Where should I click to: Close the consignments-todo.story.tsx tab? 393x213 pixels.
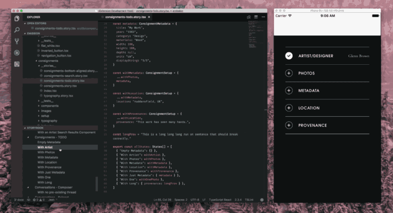(x=149, y=17)
